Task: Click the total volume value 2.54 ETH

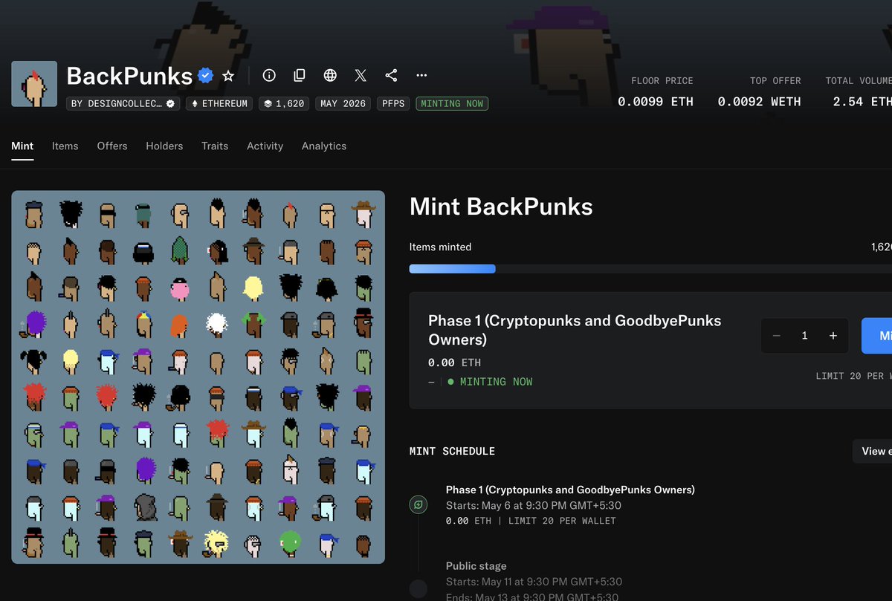Action: click(862, 101)
